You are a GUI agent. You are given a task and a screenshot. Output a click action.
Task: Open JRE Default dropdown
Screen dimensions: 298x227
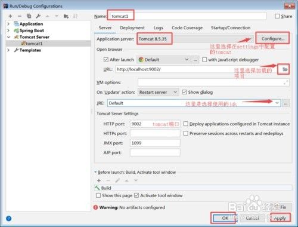[x=194, y=103]
